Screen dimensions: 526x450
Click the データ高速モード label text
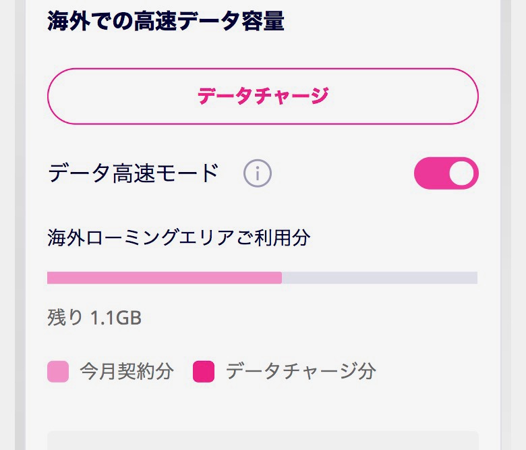click(134, 174)
